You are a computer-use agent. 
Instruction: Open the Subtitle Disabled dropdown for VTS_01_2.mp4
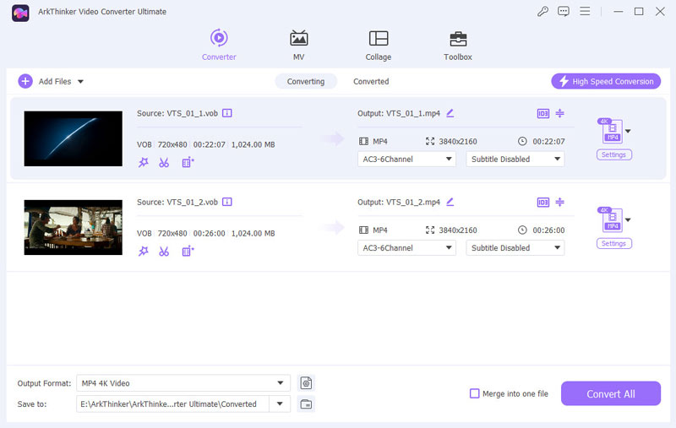(515, 248)
